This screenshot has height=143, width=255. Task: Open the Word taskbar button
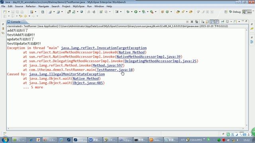95,140
